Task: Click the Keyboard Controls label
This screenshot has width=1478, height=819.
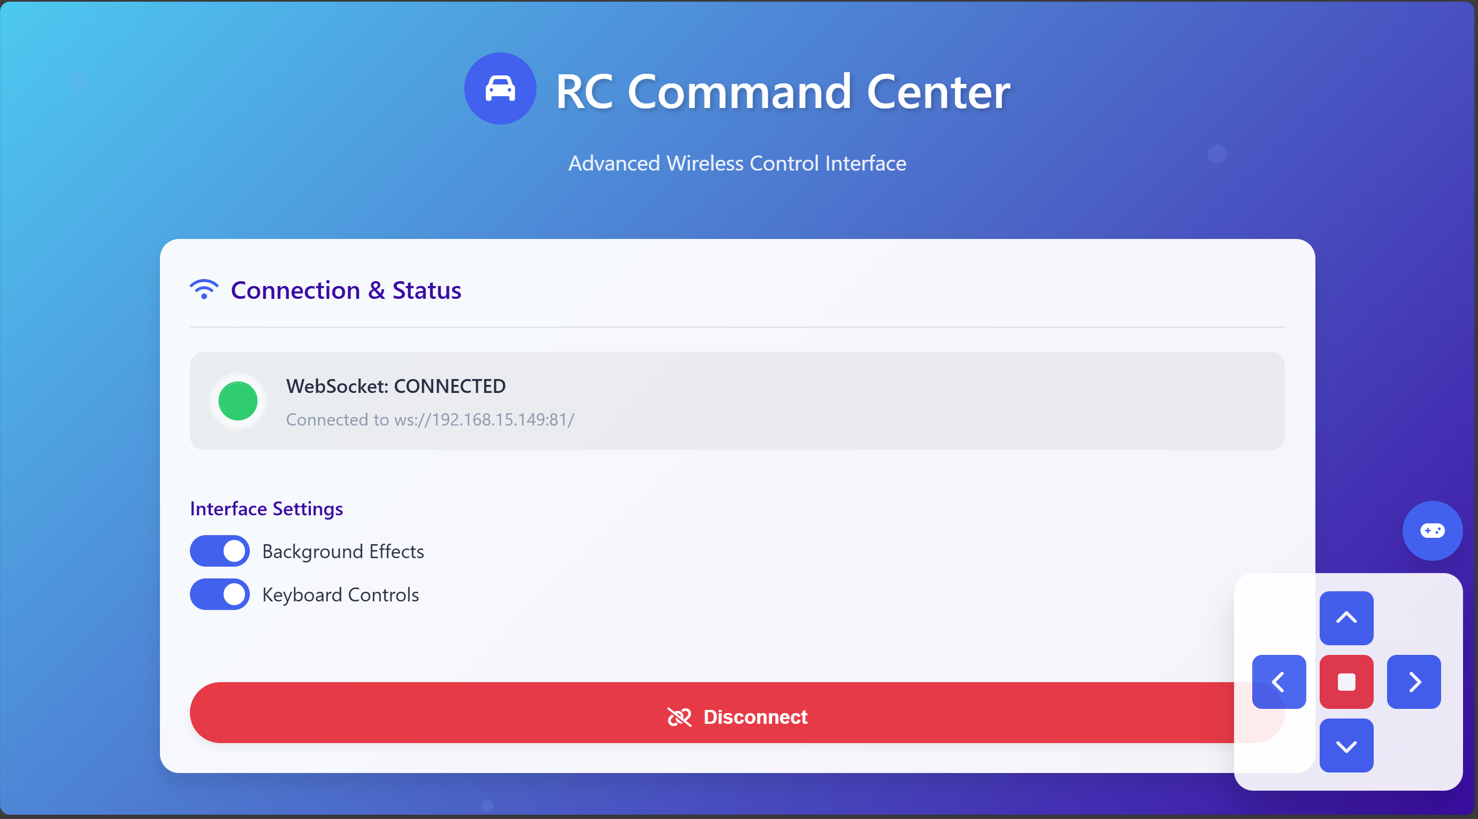Action: coord(340,595)
